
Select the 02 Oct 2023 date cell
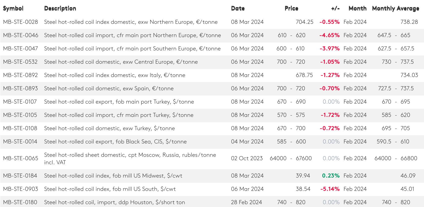coord(247,158)
